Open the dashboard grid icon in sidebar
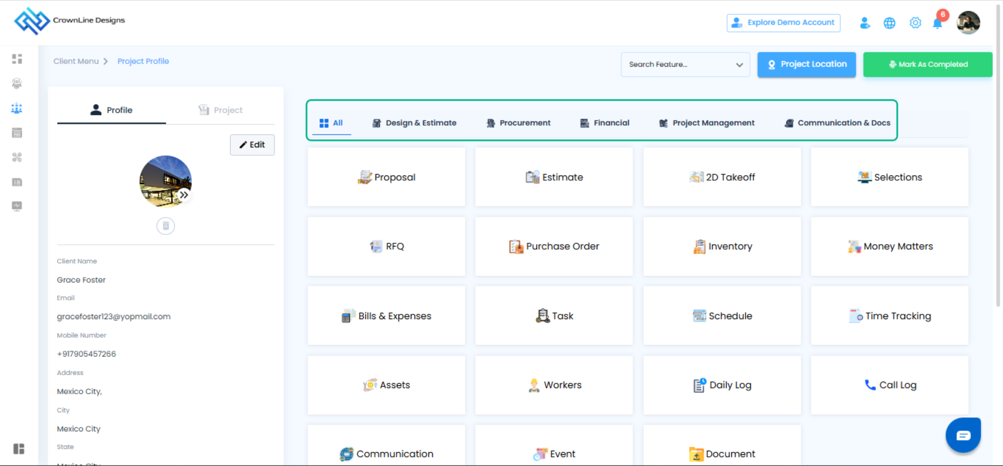The height and width of the screenshot is (466, 1003). coord(17,59)
